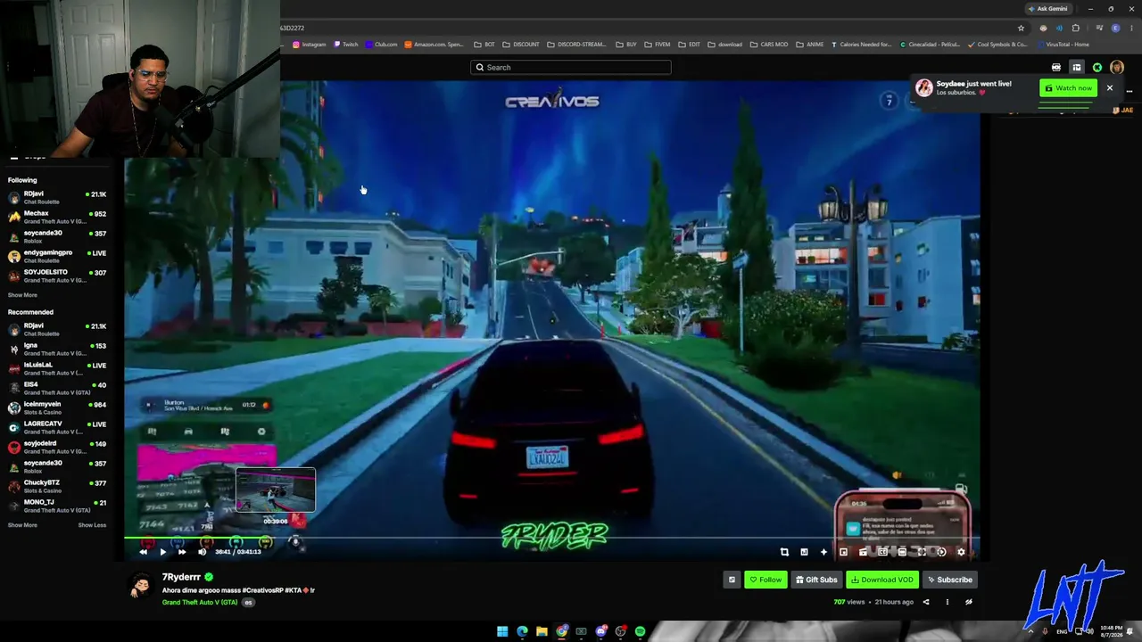Viewport: 1142px width, 642px height.
Task: Click the Ask Gemini button
Action: click(1047, 9)
